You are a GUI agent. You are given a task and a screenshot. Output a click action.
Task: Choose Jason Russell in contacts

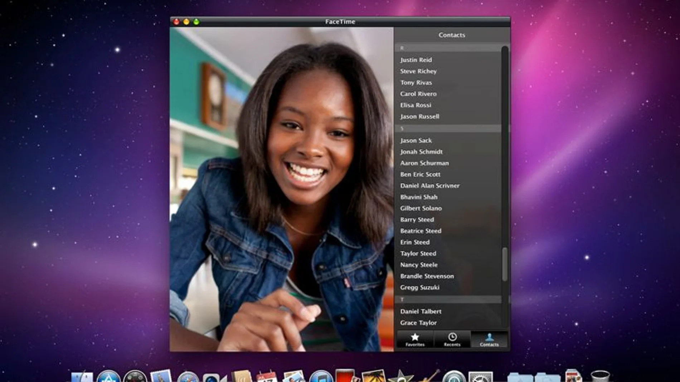[x=419, y=116]
